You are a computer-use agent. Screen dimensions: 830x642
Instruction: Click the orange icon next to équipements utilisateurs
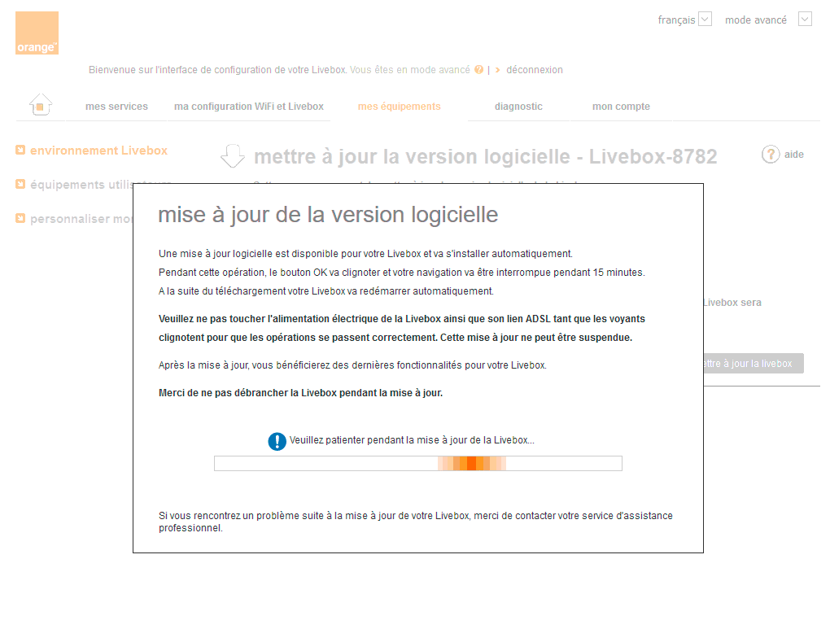(19, 185)
